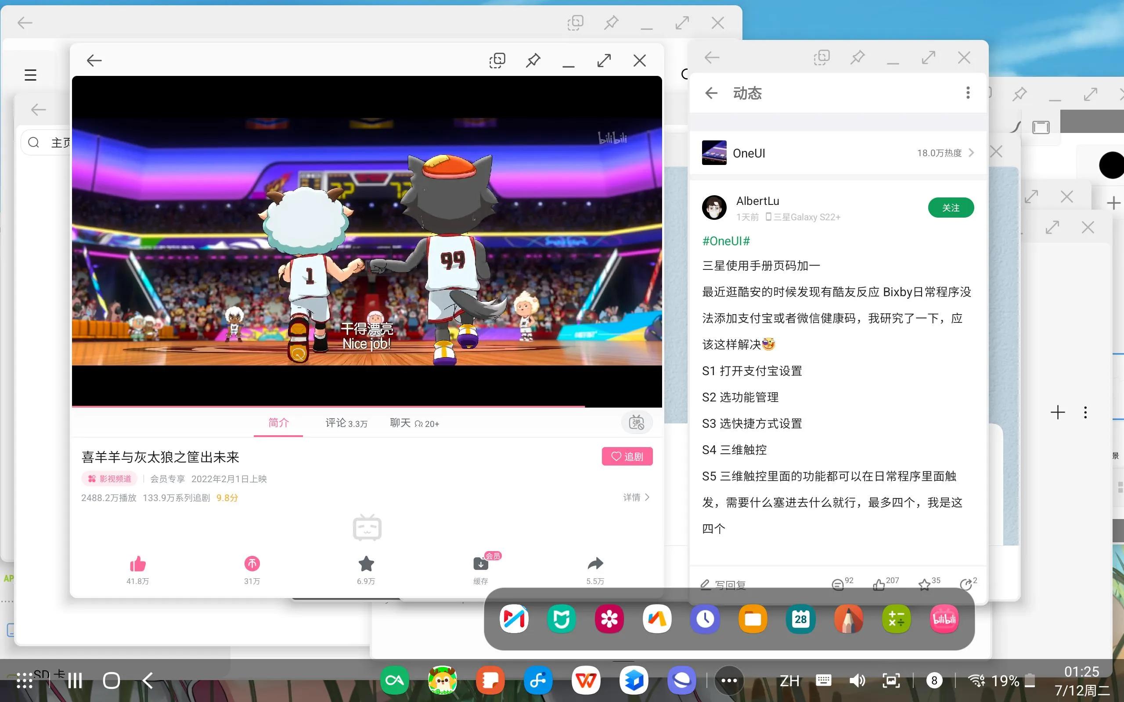
Task: Open the pink flower gallery icon
Action: pos(609,619)
